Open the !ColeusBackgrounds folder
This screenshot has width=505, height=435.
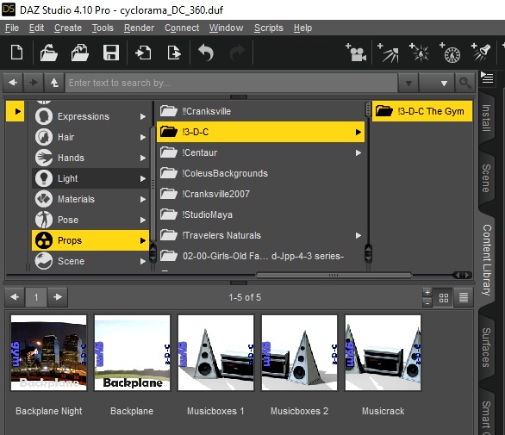(260, 173)
